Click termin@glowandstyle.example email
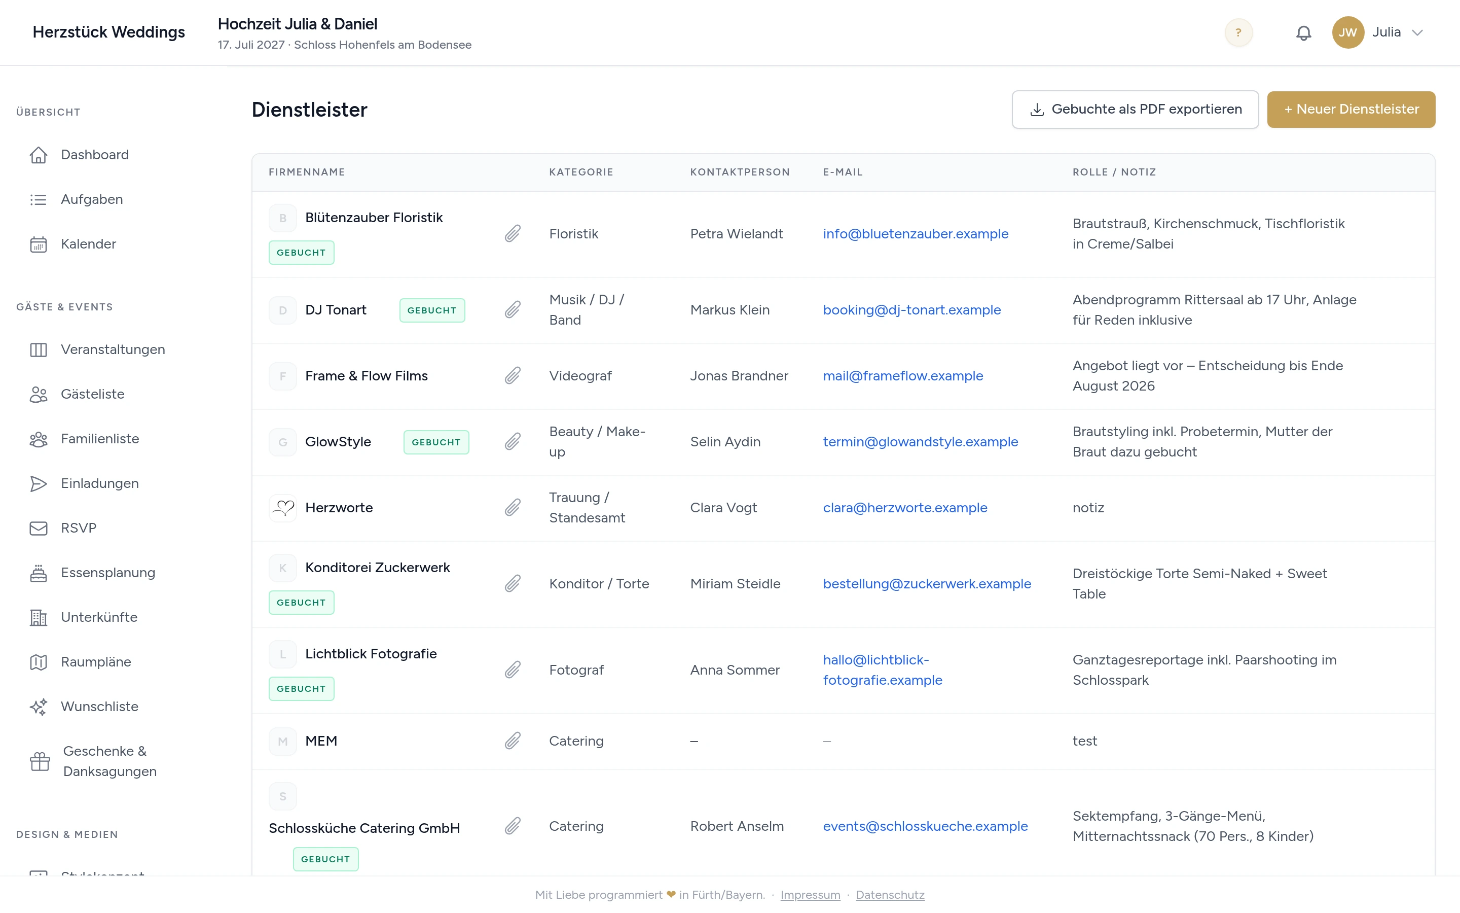The image size is (1460, 913). point(920,441)
